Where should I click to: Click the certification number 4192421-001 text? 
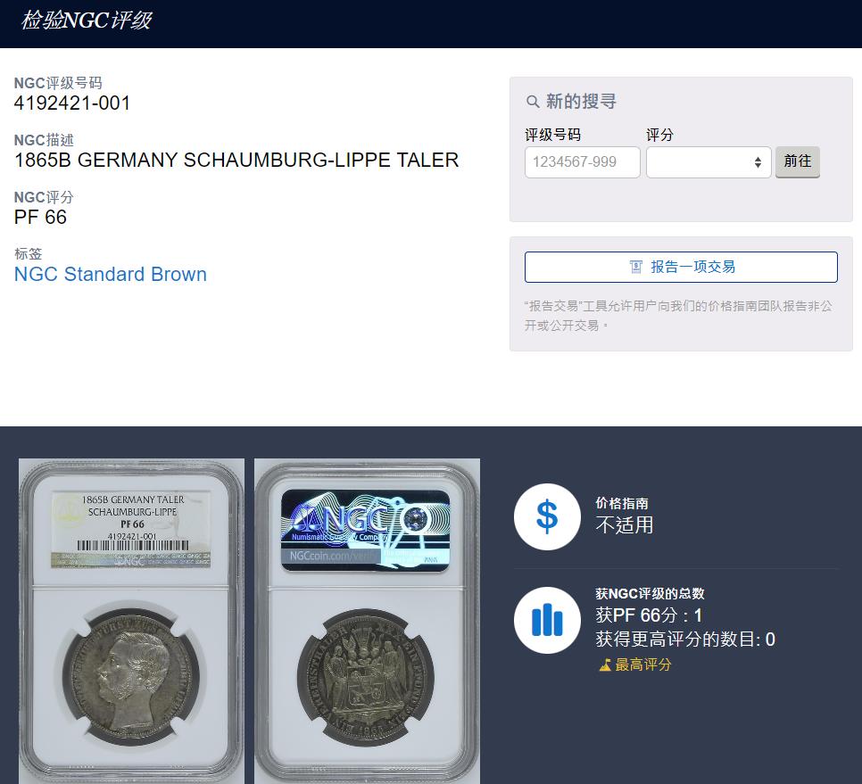pos(72,103)
